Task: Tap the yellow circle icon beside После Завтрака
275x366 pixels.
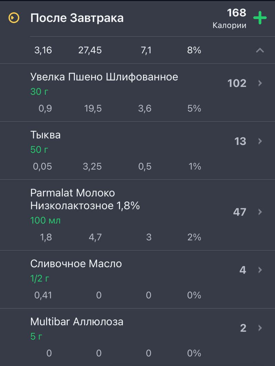Action: coord(14,18)
